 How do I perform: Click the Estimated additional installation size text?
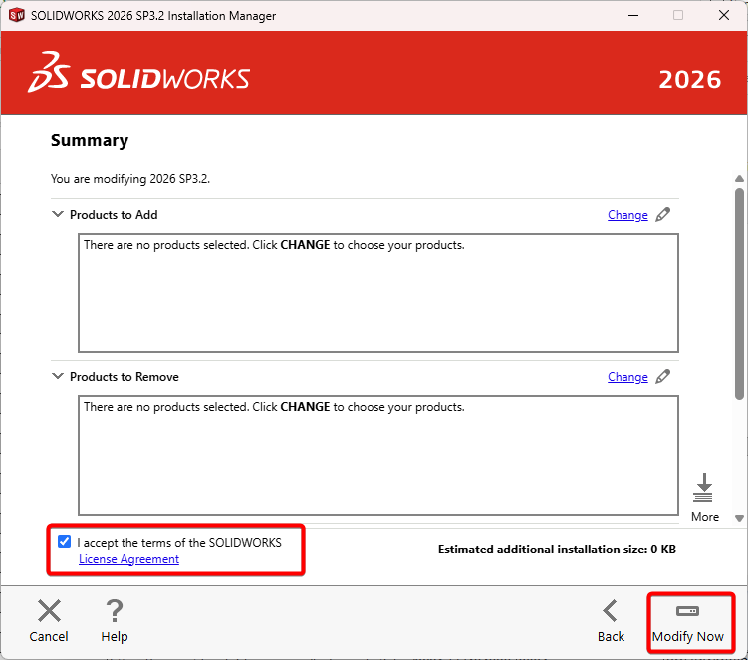coord(557,550)
